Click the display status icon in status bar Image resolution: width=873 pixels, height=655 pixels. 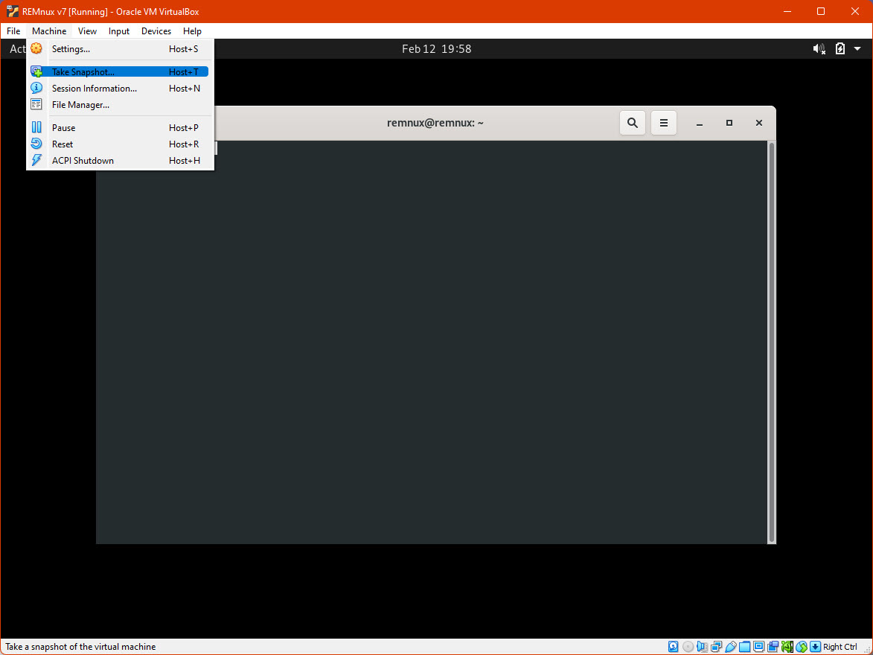[758, 646]
